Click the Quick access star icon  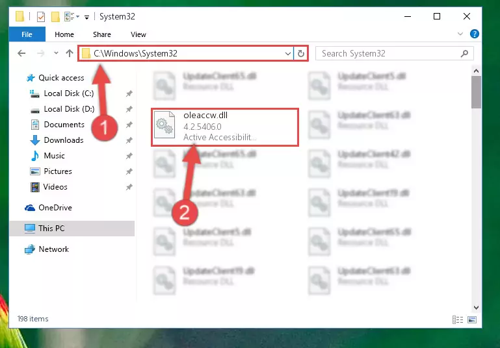point(31,78)
